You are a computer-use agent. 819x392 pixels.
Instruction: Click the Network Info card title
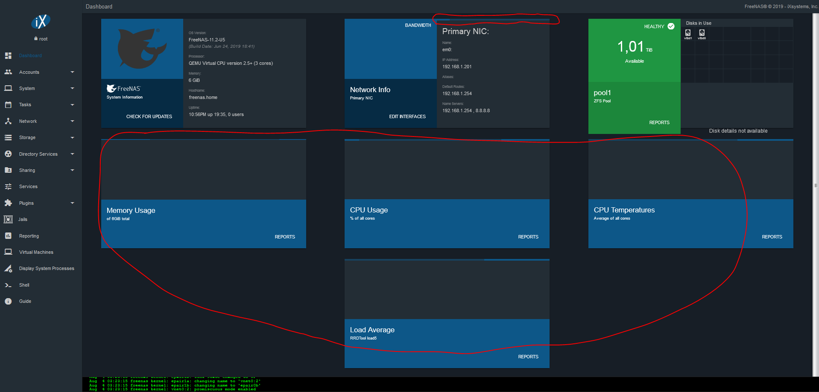370,90
